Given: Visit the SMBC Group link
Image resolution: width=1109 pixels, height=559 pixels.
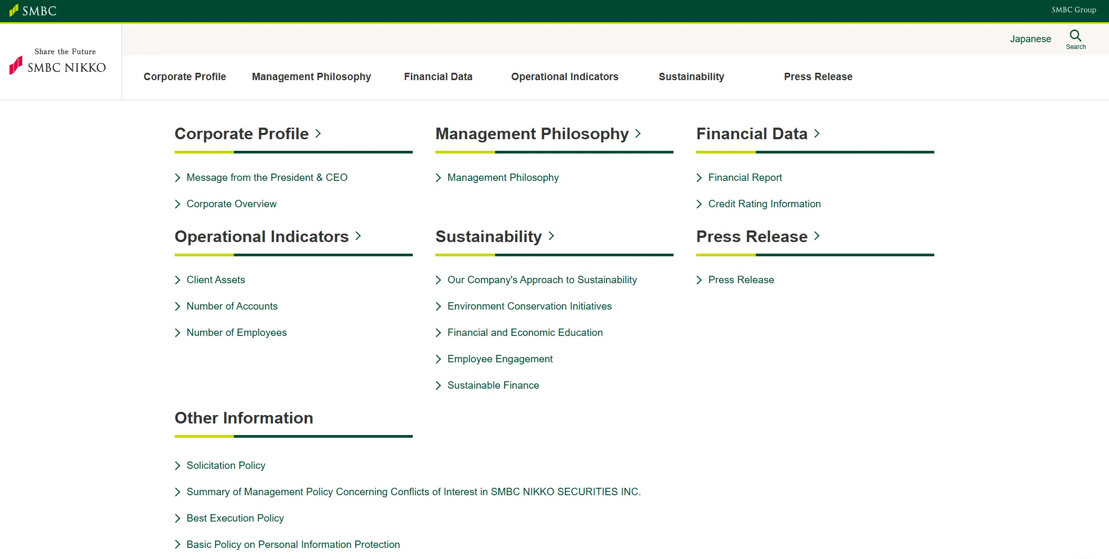Looking at the screenshot, I should click(1074, 10).
